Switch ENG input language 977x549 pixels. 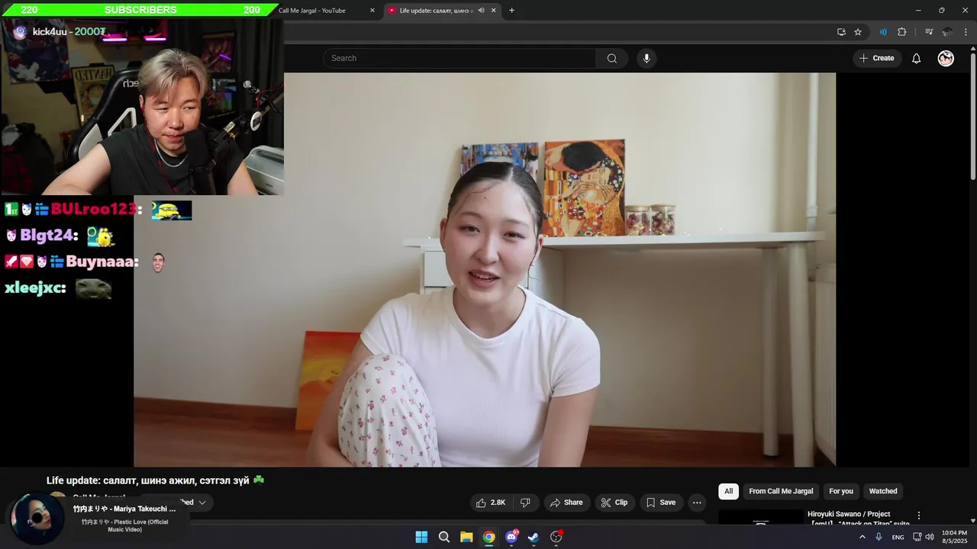tap(898, 537)
